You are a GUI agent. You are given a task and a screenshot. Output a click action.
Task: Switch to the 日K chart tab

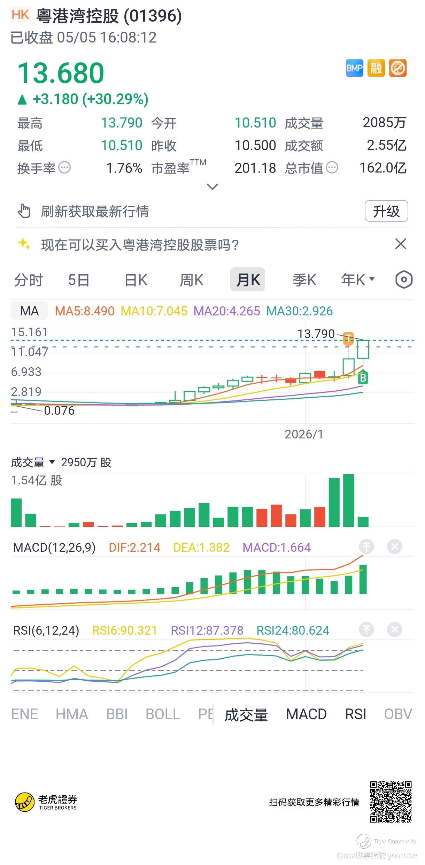[136, 280]
